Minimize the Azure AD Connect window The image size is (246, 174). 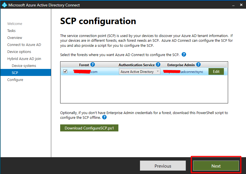click(233, 5)
